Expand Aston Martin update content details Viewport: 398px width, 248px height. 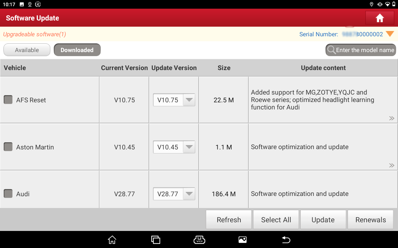click(x=391, y=165)
